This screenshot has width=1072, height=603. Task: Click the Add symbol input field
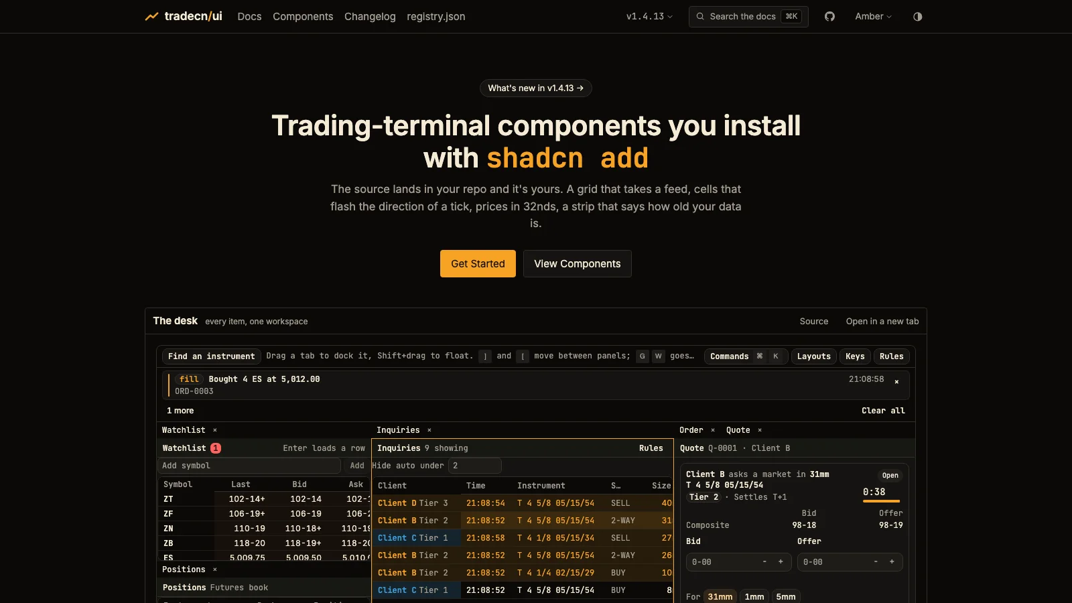250,465
